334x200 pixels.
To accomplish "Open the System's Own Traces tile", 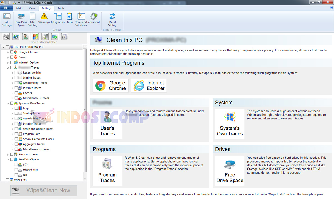I will (x=230, y=124).
